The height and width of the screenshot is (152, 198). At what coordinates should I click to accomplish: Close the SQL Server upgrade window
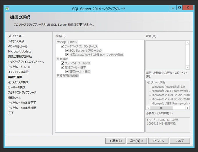coord(188,8)
